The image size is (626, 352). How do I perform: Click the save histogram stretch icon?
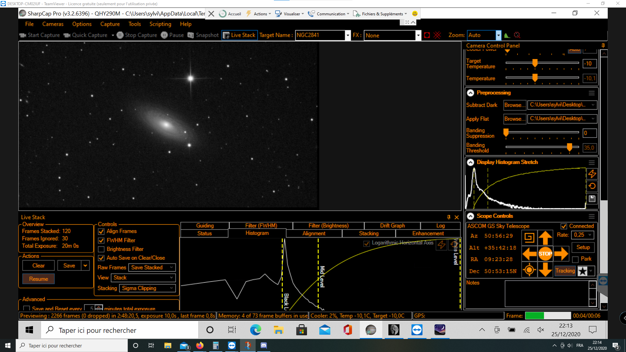(592, 198)
